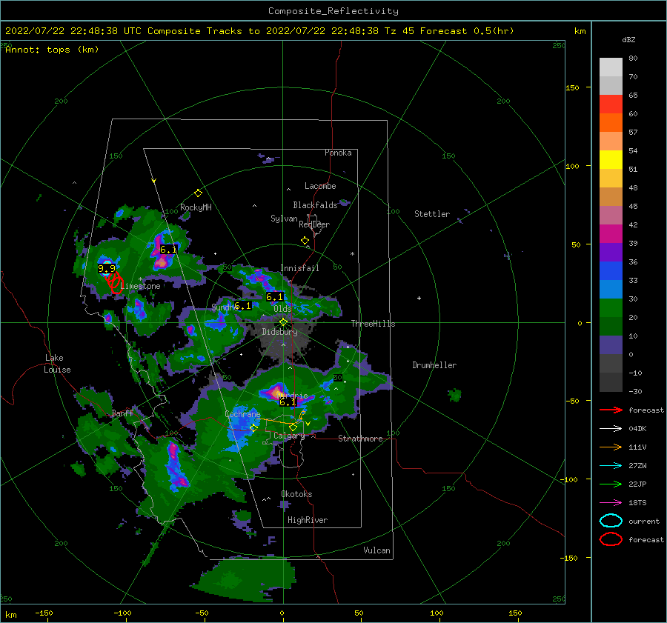
Task: Click the yellow radar-center diamond above Didsbury
Action: coord(283,322)
